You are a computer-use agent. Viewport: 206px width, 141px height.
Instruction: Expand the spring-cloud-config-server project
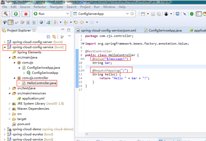pos(5,42)
